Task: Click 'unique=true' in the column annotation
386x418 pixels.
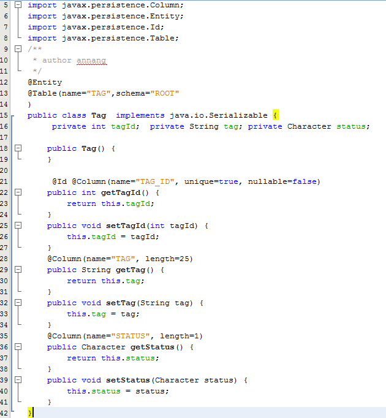Action: click(211, 181)
